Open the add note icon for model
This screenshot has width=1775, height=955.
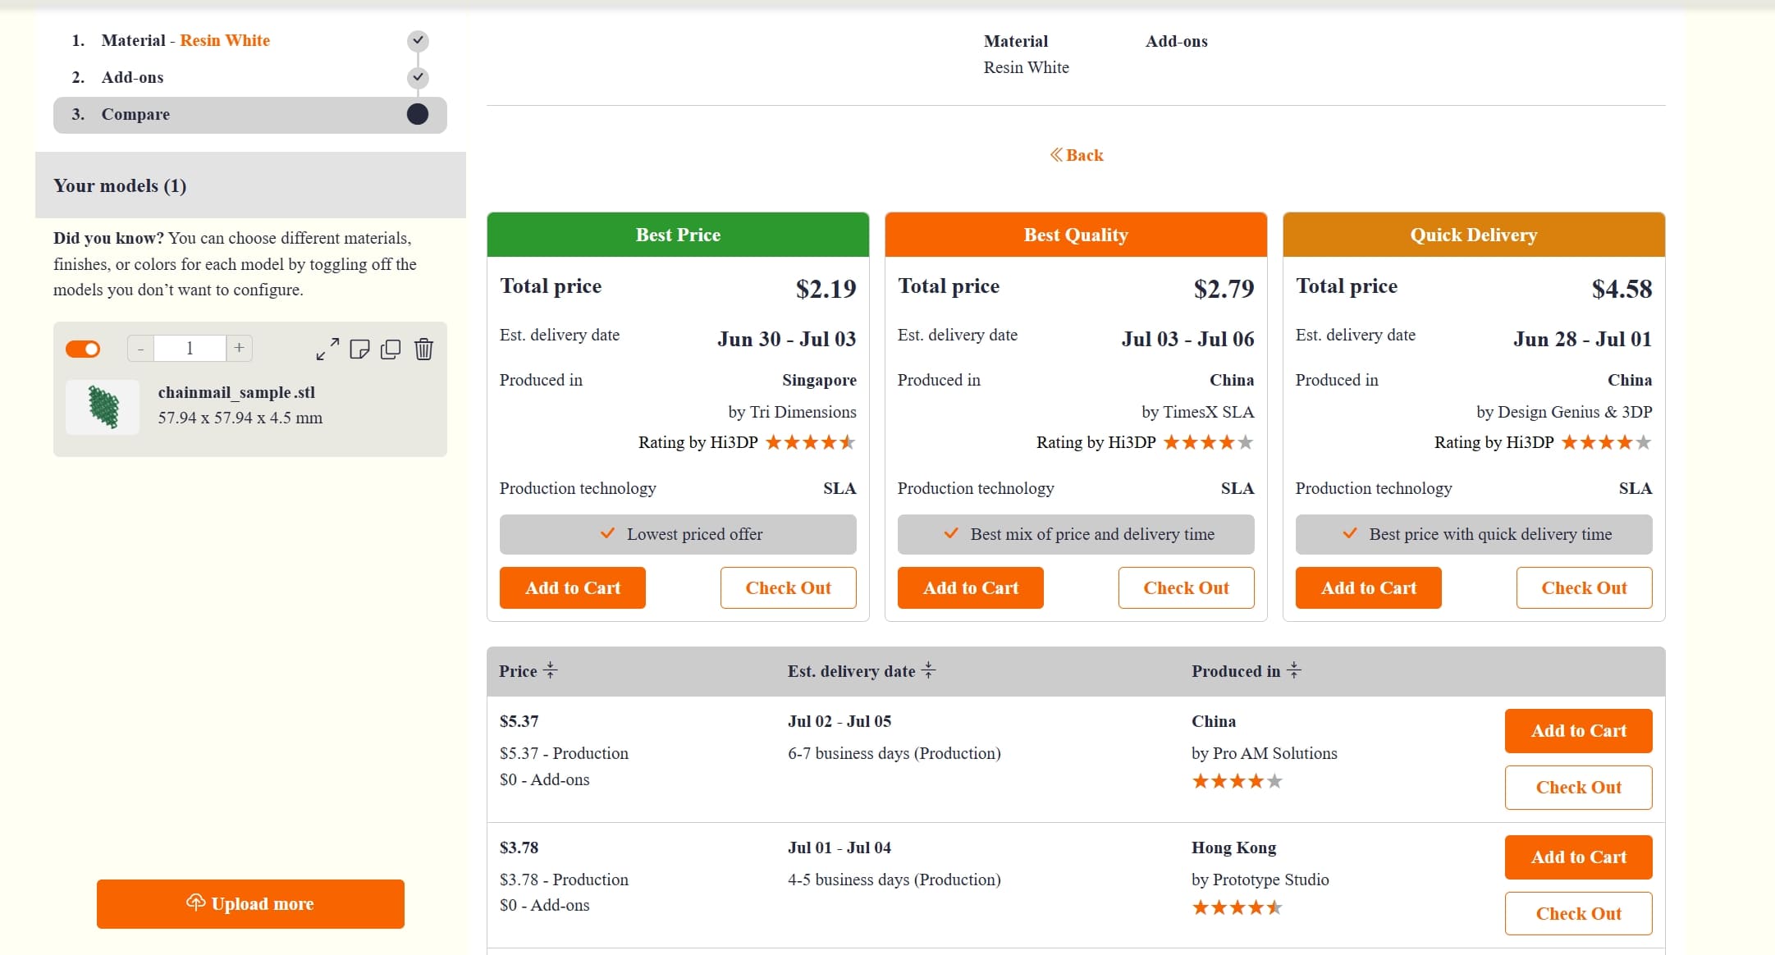(x=359, y=350)
